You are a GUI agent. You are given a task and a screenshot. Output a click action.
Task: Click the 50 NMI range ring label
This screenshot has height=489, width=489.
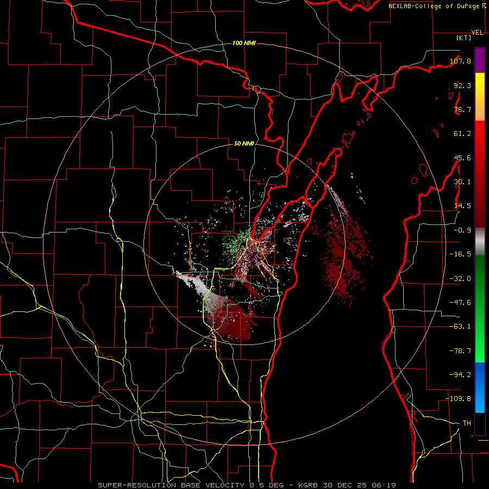click(244, 144)
